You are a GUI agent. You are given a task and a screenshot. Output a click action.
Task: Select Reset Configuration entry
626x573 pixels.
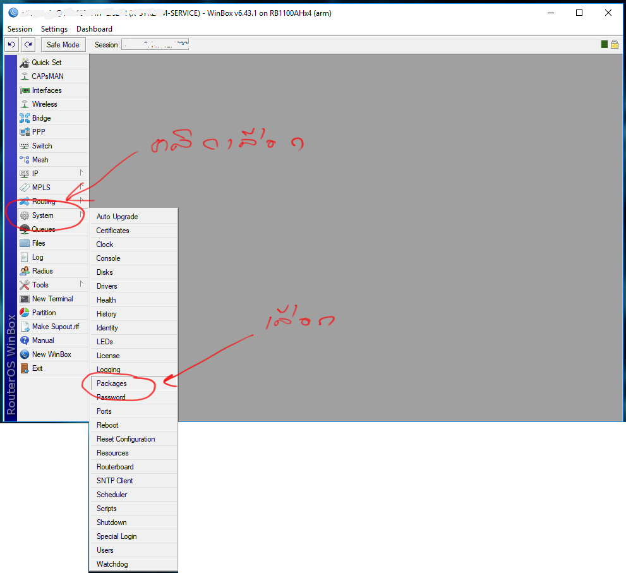(x=134, y=439)
